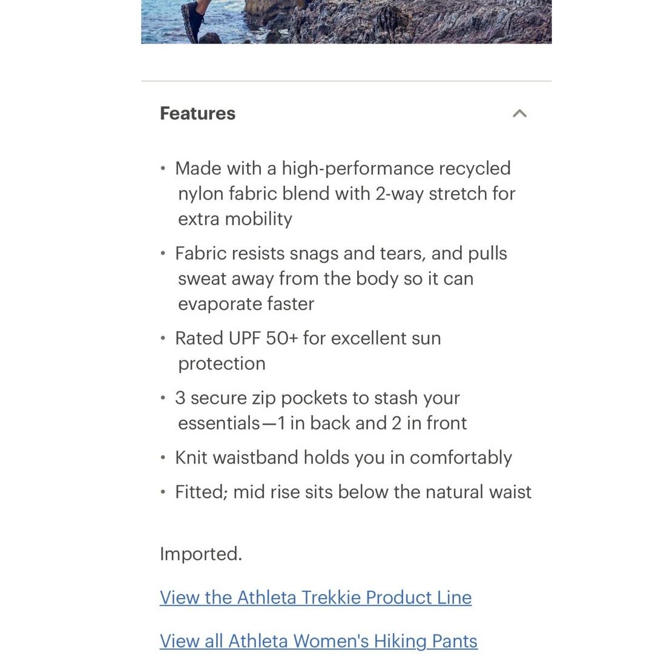
Task: Click the word 'protection' under UPF line
Action: click(222, 363)
